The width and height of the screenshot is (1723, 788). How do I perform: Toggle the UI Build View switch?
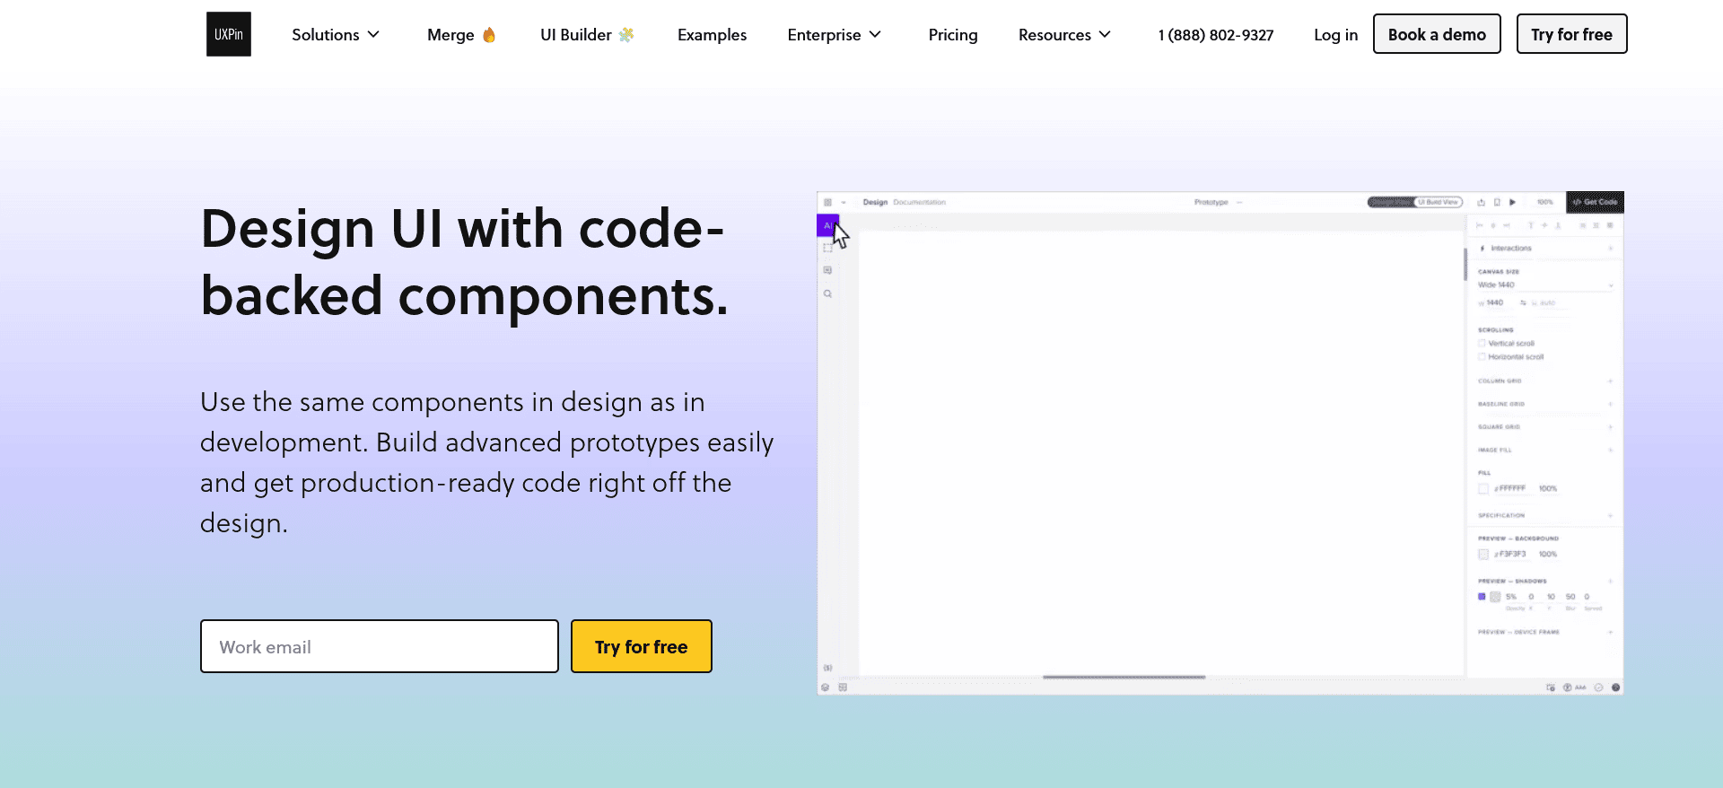[x=1415, y=202]
